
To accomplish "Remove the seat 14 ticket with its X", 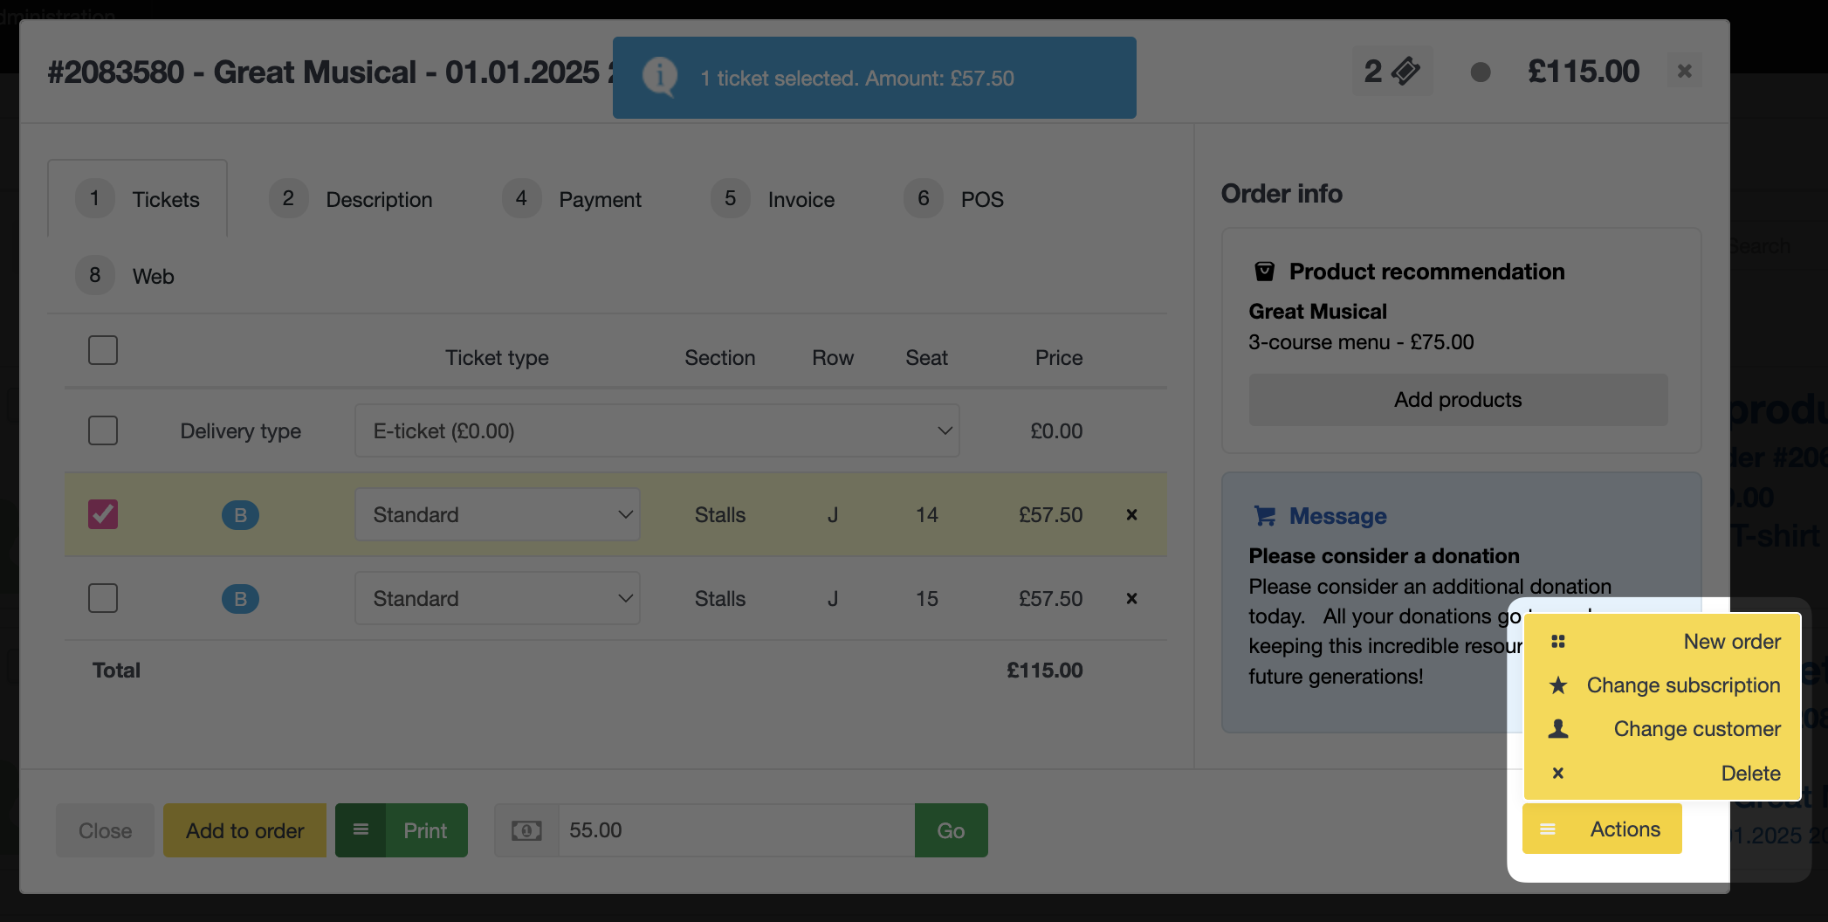I will (1131, 515).
